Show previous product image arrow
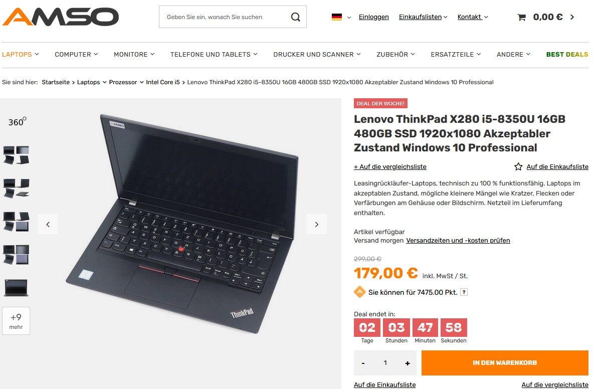The image size is (603, 389). pyautogui.click(x=48, y=224)
